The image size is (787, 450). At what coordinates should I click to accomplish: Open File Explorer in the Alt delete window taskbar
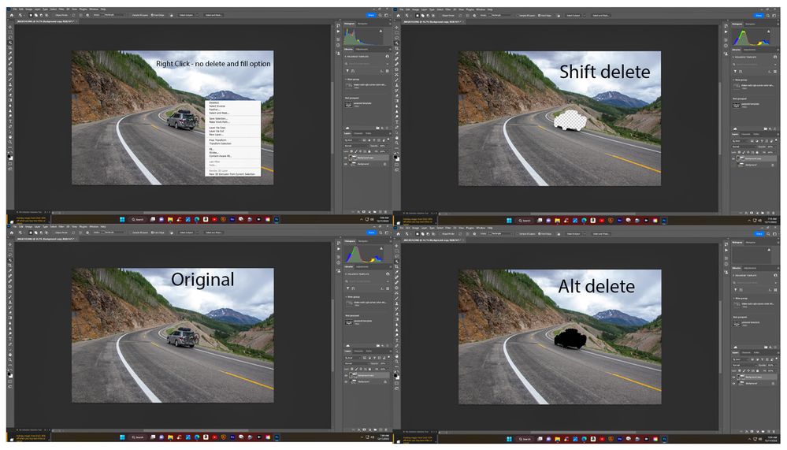coord(558,439)
